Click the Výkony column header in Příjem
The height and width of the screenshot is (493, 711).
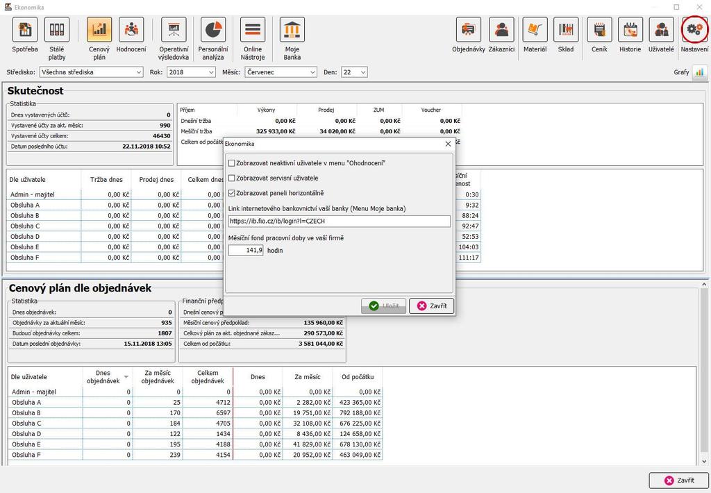point(266,110)
